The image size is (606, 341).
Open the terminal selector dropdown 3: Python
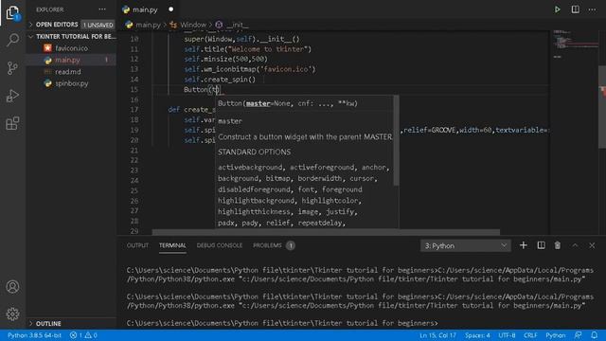pos(465,245)
